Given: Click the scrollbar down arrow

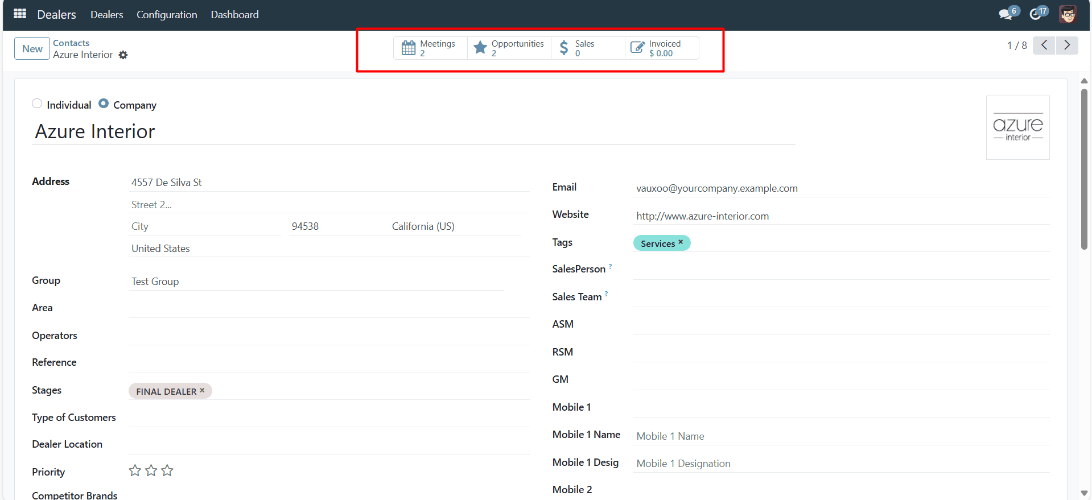Looking at the screenshot, I should (1084, 493).
